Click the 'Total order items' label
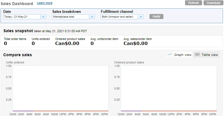Image resolution: width=224 pixels, height=116 pixels. (15, 39)
